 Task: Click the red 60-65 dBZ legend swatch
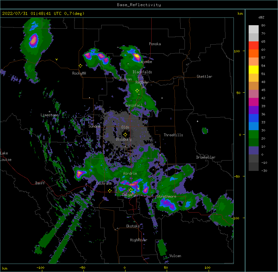coord(253,46)
